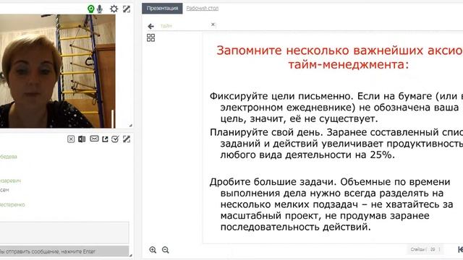This screenshot has height=260, width=463.
Task: Clear the chat with the boxed X icon
Action: [71, 139]
